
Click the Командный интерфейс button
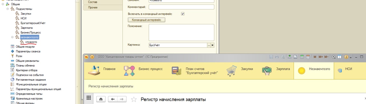click(x=146, y=20)
